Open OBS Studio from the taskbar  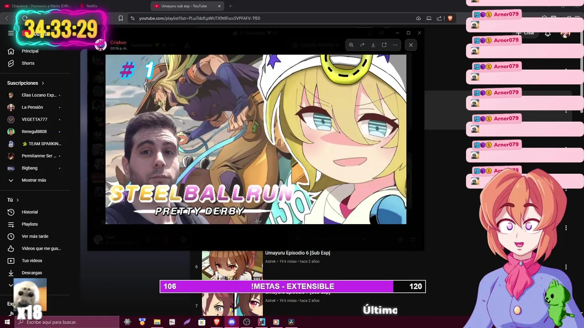click(x=247, y=322)
